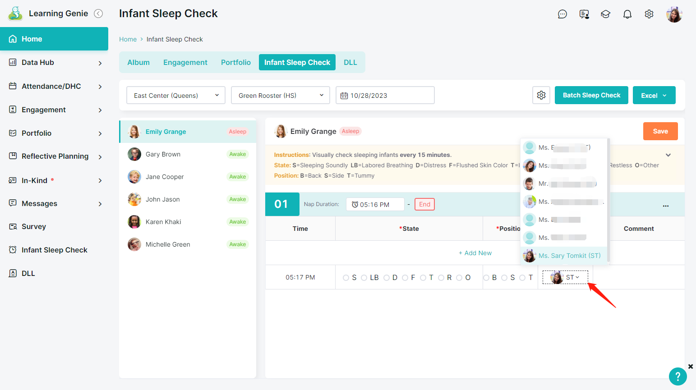Select Ms. Sary Tomkit (ST) from staff list
Screen dimensions: 696x390
569,256
